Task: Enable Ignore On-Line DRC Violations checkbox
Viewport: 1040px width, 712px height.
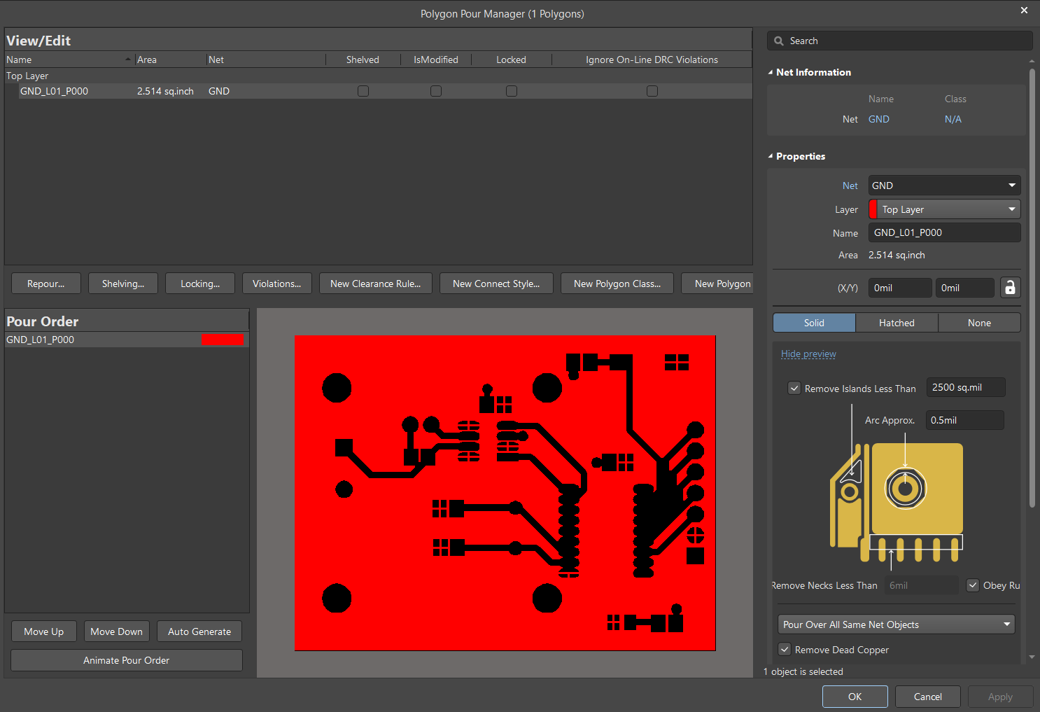Action: 652,91
